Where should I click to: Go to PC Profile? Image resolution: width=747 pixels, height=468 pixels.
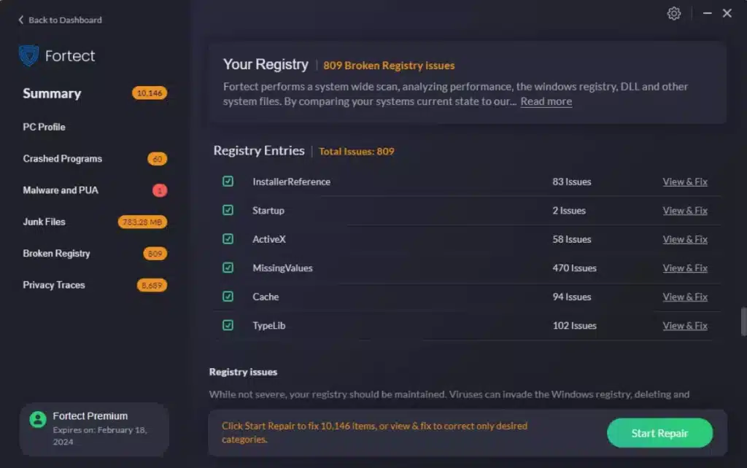[44, 127]
